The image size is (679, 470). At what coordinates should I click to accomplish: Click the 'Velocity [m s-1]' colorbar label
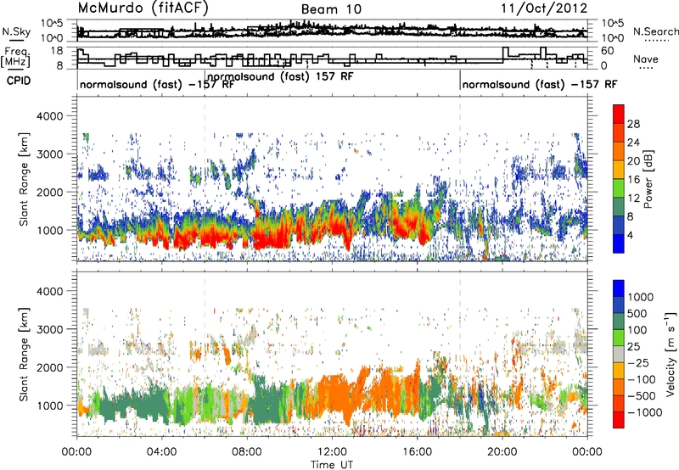[671, 354]
